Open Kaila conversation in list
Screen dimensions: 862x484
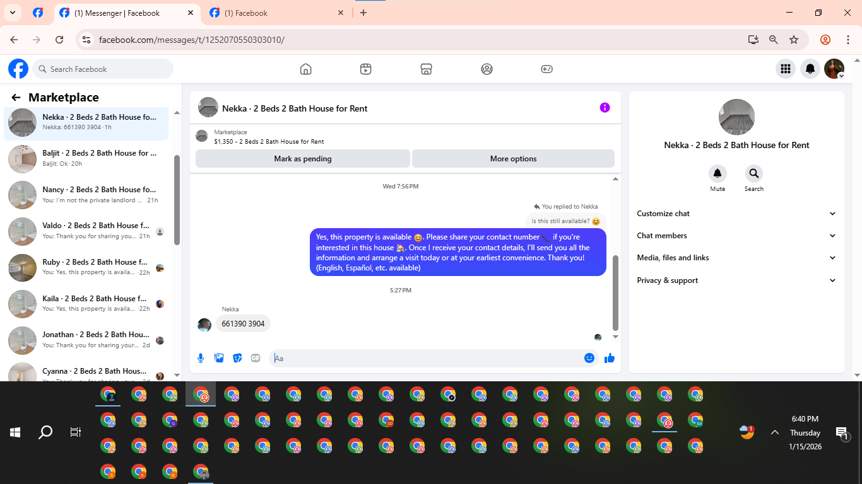point(87,304)
